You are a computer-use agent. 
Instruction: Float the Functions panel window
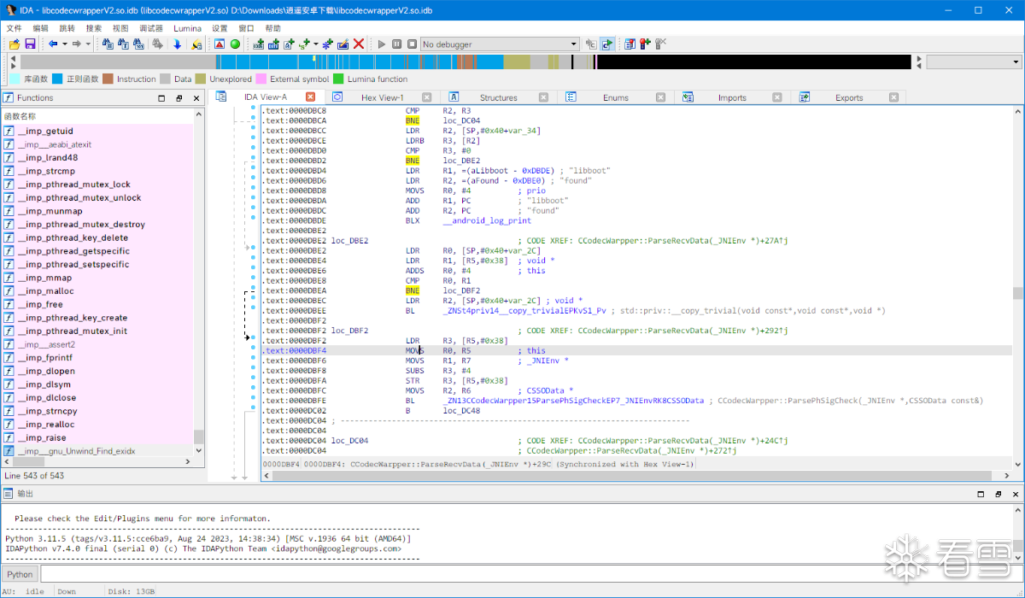179,98
